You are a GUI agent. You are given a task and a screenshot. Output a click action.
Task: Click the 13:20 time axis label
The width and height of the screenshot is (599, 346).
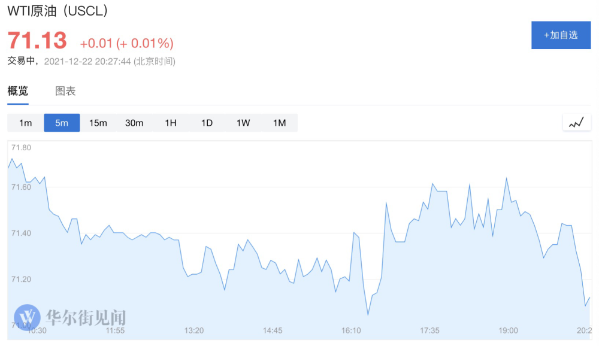(x=194, y=330)
